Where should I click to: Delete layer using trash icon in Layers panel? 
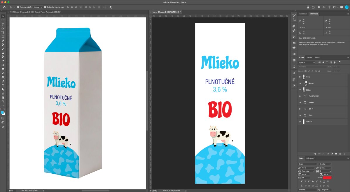tap(344, 153)
